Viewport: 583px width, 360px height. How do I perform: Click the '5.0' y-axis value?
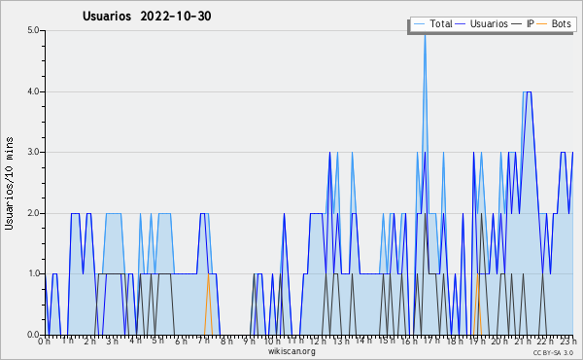33,30
